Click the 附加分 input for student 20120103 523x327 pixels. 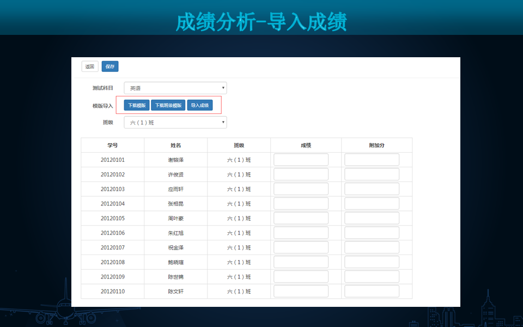click(372, 189)
